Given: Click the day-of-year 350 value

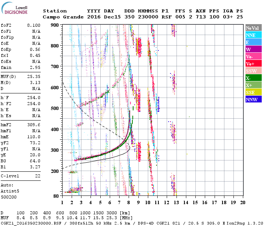Looking at the screenshot, I should click(129, 17).
